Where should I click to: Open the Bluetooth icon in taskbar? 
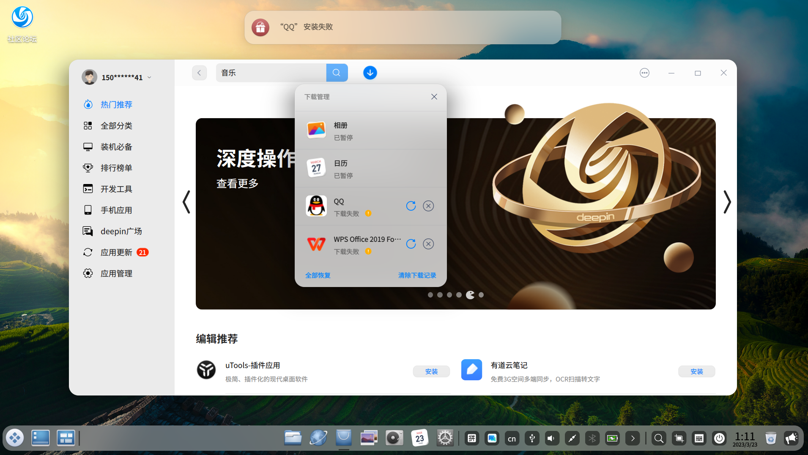[592, 438]
